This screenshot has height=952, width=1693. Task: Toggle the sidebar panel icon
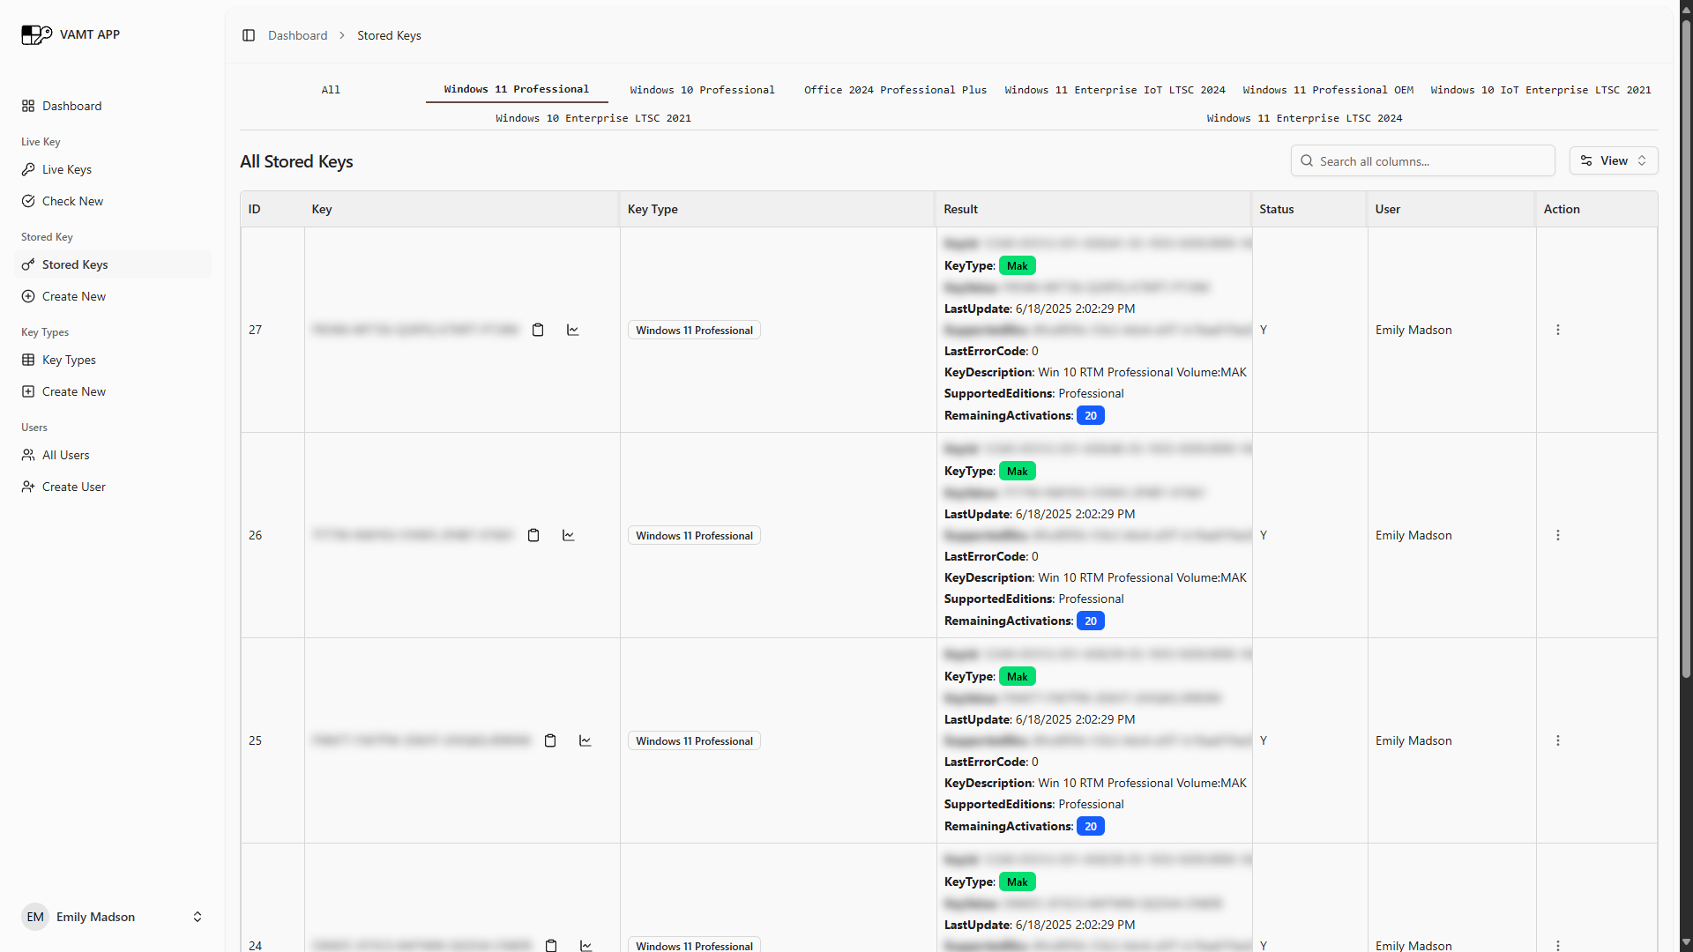pos(249,35)
